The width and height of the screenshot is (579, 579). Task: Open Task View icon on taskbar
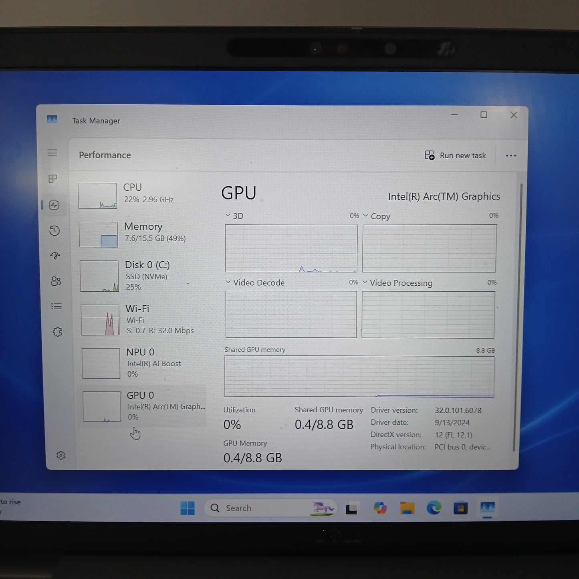click(351, 508)
